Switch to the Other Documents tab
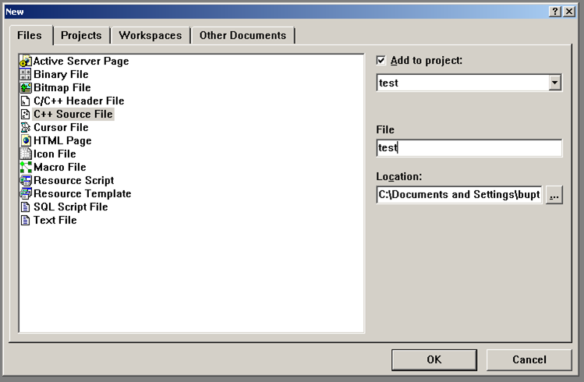 242,35
